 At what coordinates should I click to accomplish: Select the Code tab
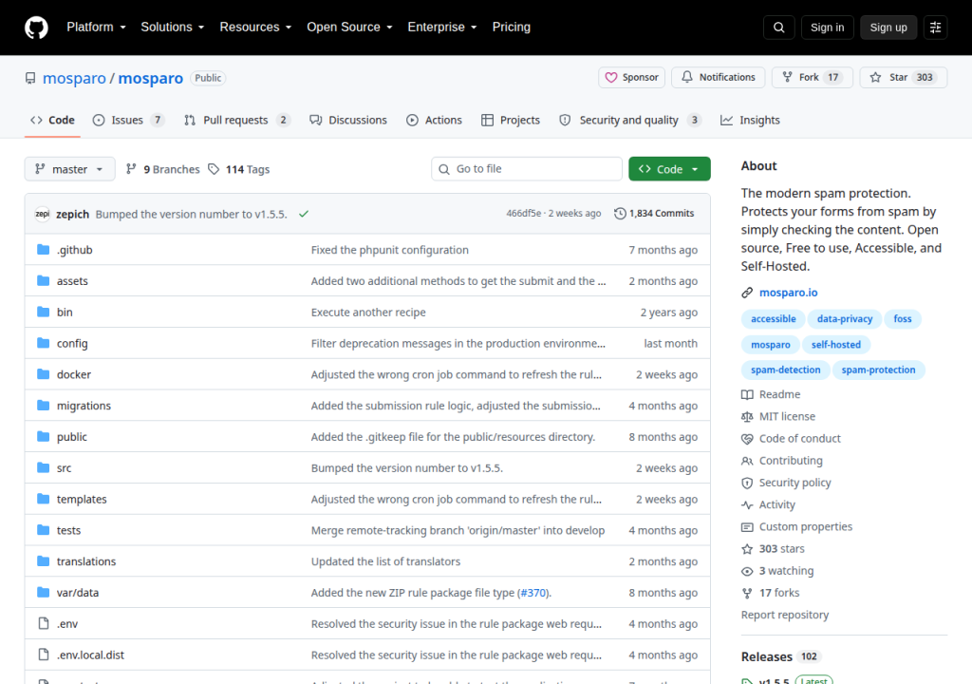[x=53, y=120]
